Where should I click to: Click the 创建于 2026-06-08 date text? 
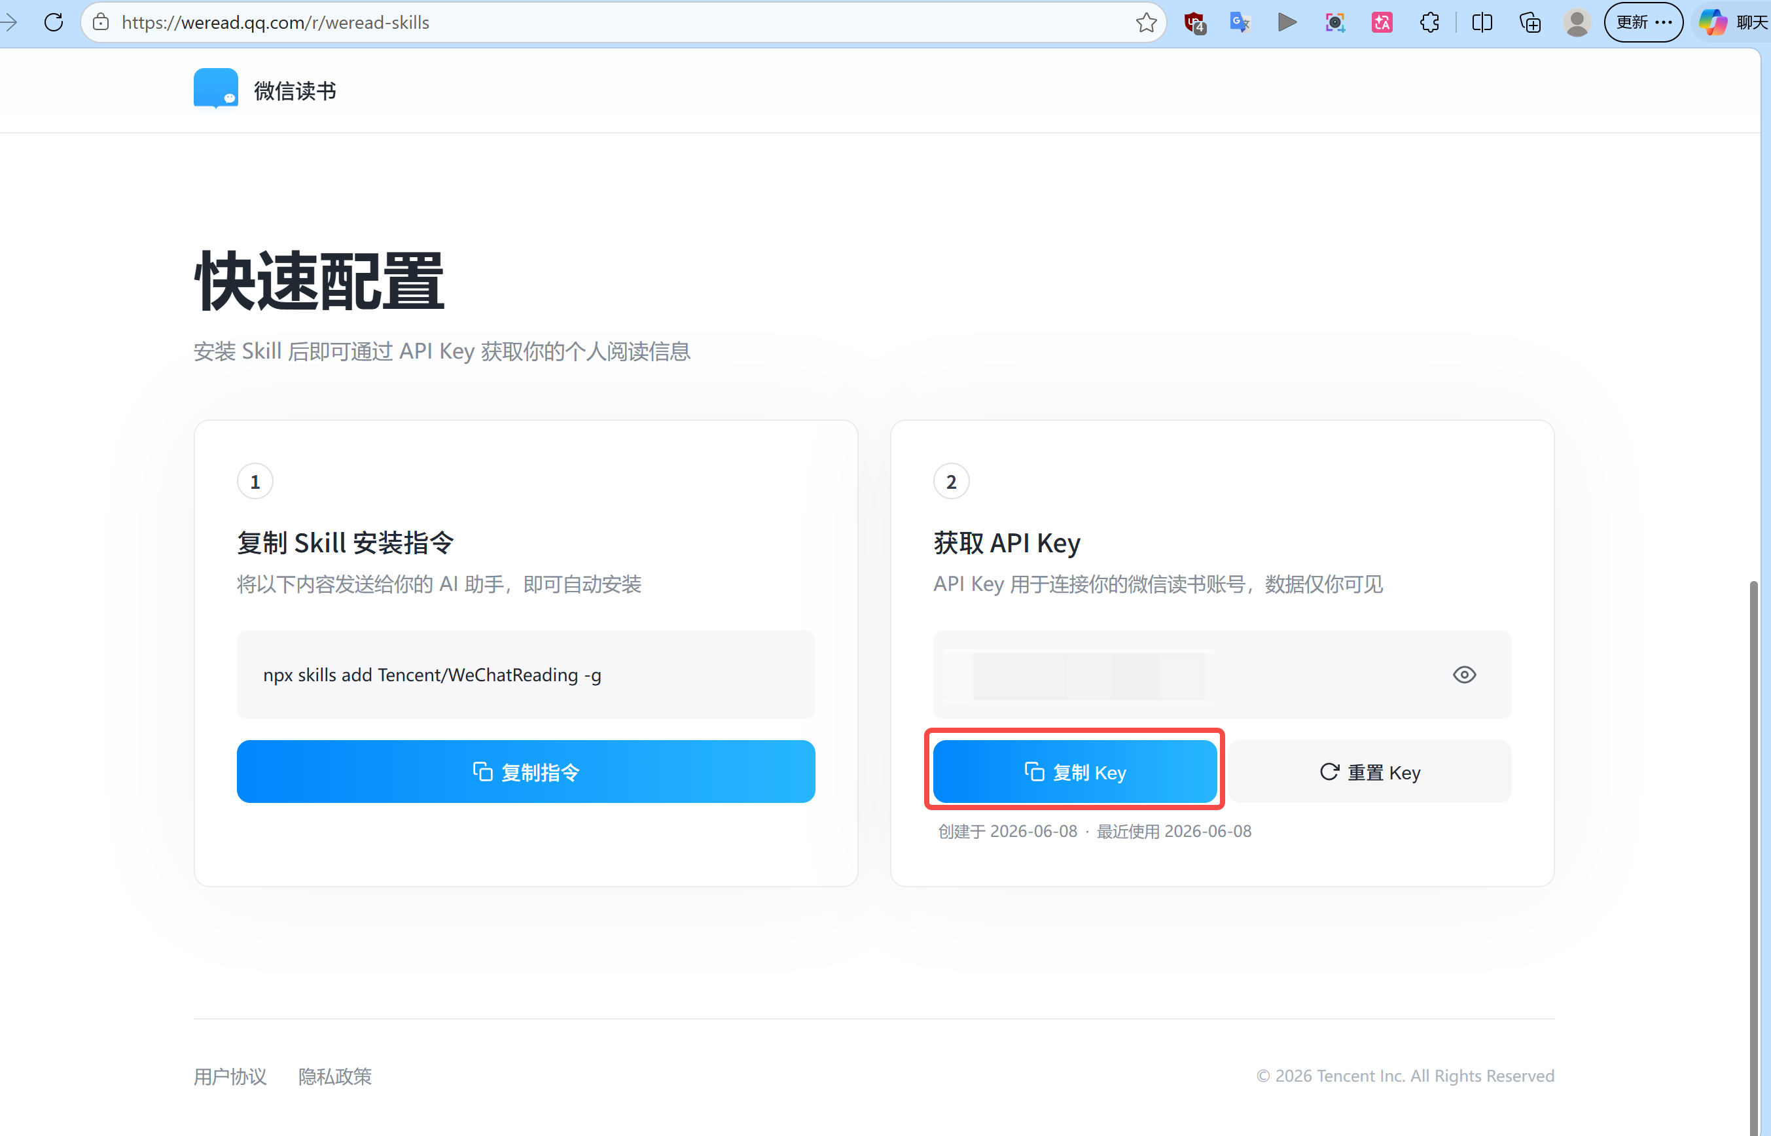1008,831
